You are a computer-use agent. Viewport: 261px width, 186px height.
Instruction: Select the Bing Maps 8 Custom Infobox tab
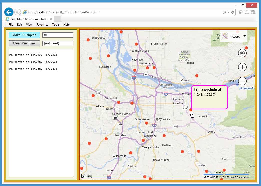point(28,19)
